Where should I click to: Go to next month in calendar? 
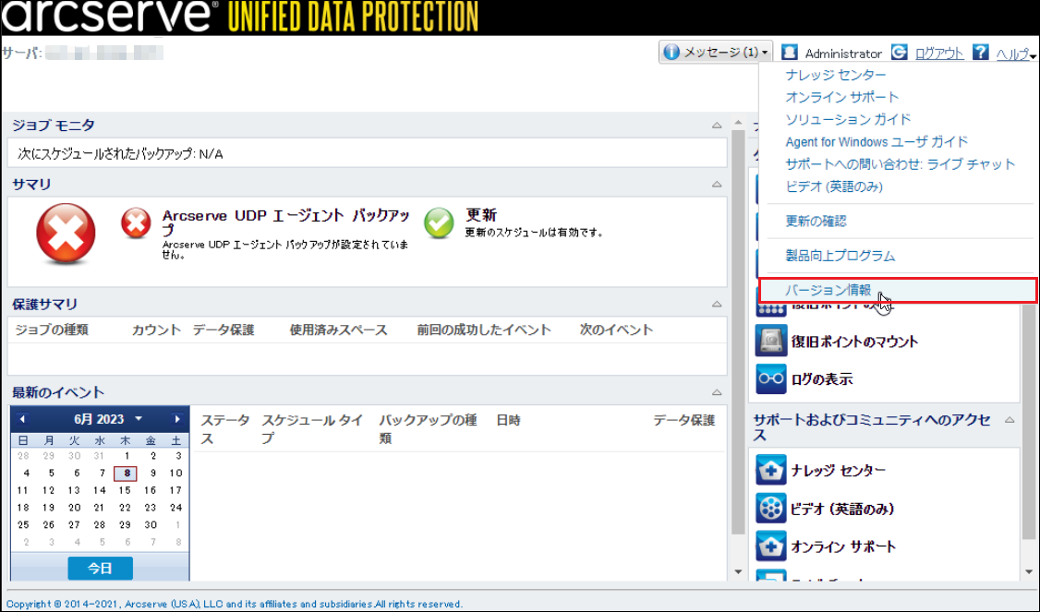[x=176, y=419]
